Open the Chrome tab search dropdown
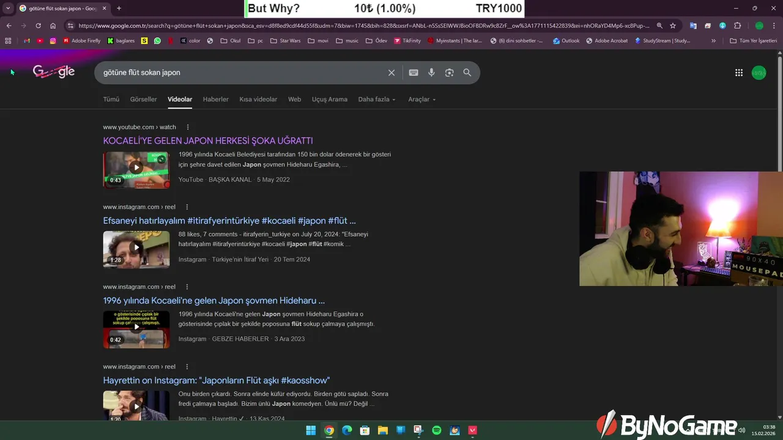 point(8,8)
